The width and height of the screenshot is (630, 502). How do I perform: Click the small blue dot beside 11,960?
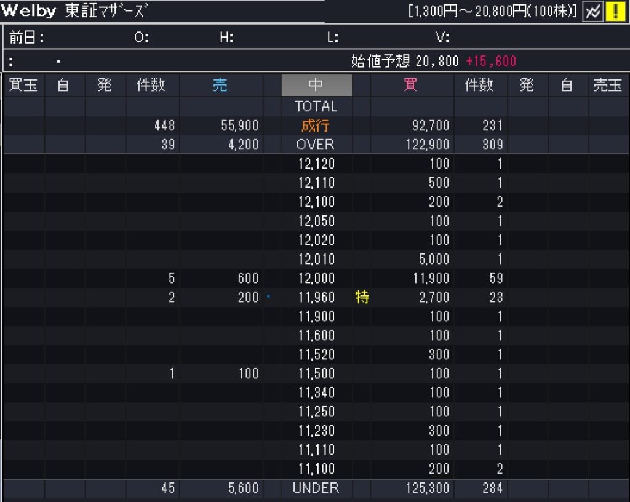tap(268, 297)
